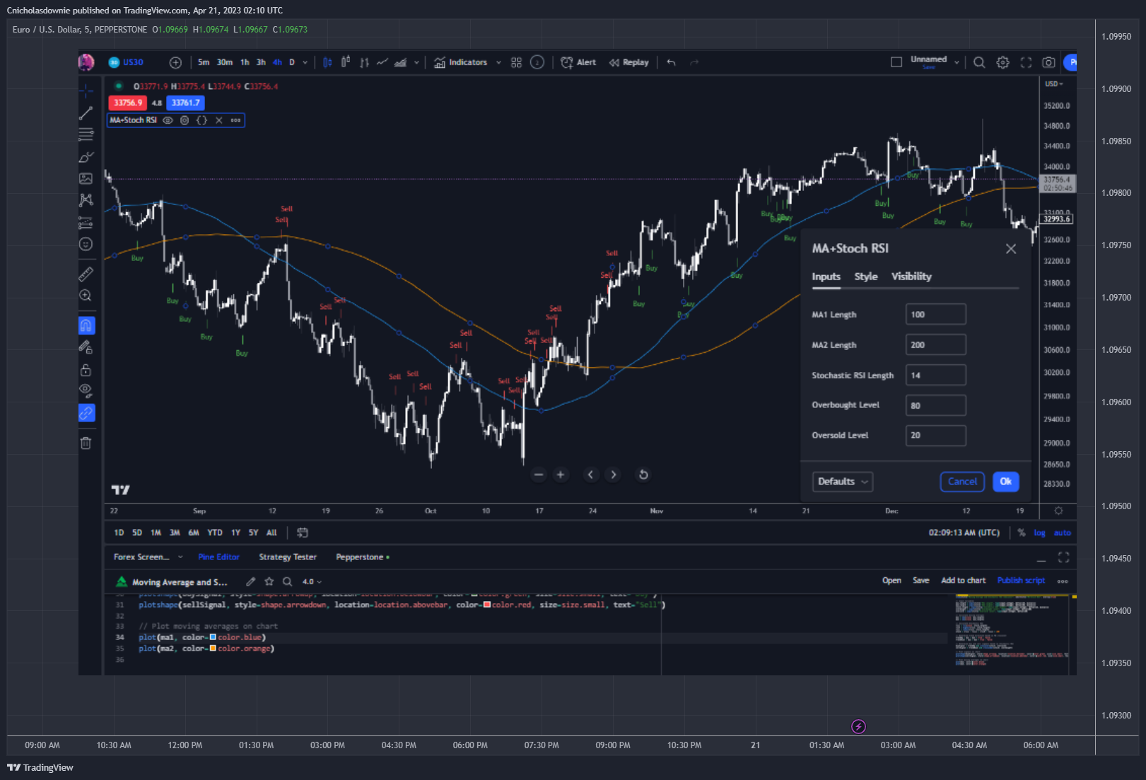
Task: Select the ruler measure tool
Action: [x=86, y=274]
